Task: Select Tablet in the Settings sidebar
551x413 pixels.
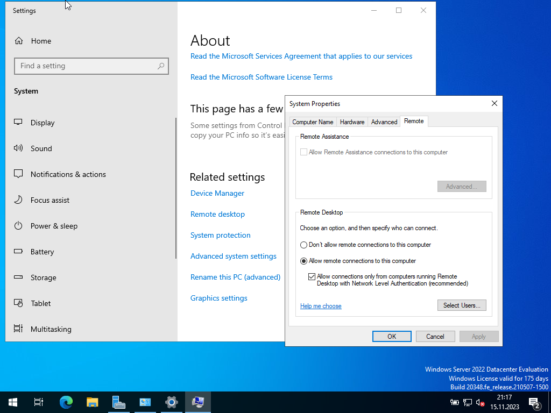Action: [32, 303]
